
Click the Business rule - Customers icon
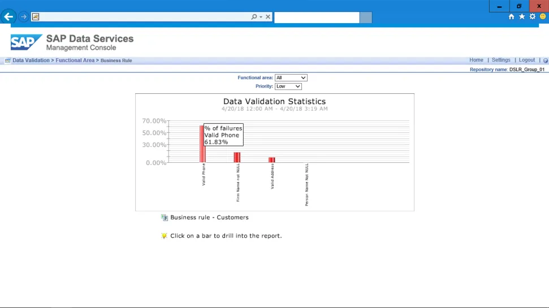[x=165, y=218]
